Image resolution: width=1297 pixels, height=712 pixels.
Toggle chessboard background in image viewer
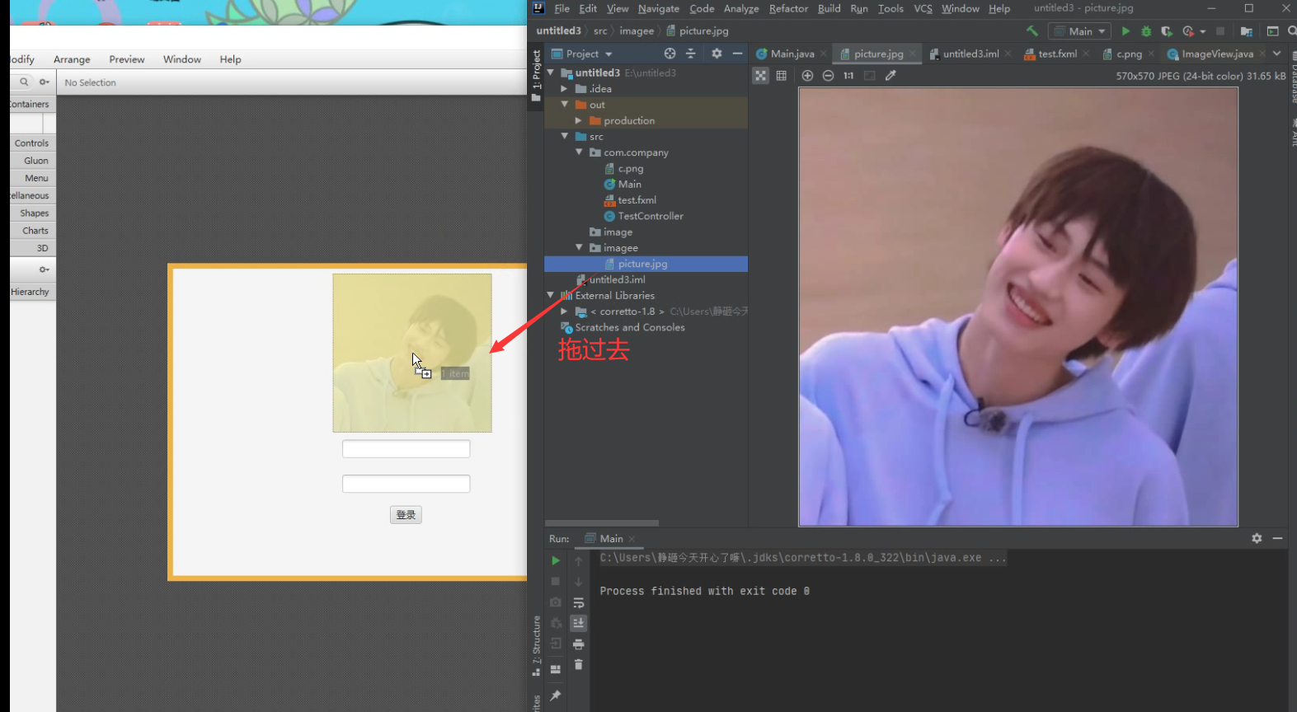[x=760, y=76]
